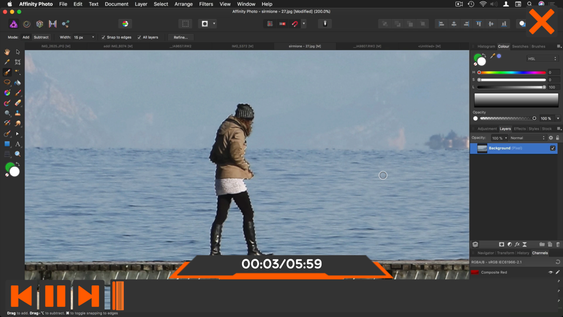This screenshot has height=317, width=563.
Task: Select the Text tool
Action: click(x=17, y=144)
